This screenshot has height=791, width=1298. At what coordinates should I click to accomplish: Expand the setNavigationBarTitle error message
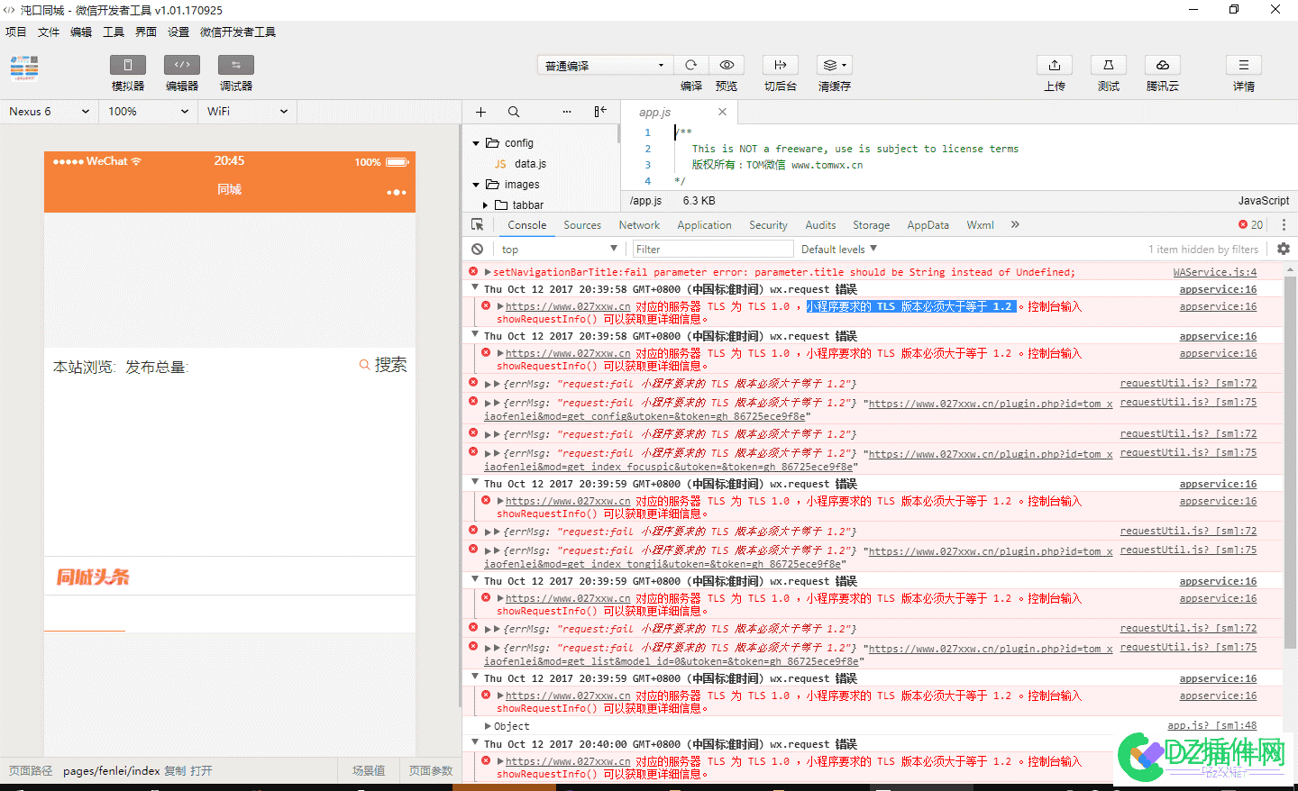(488, 272)
